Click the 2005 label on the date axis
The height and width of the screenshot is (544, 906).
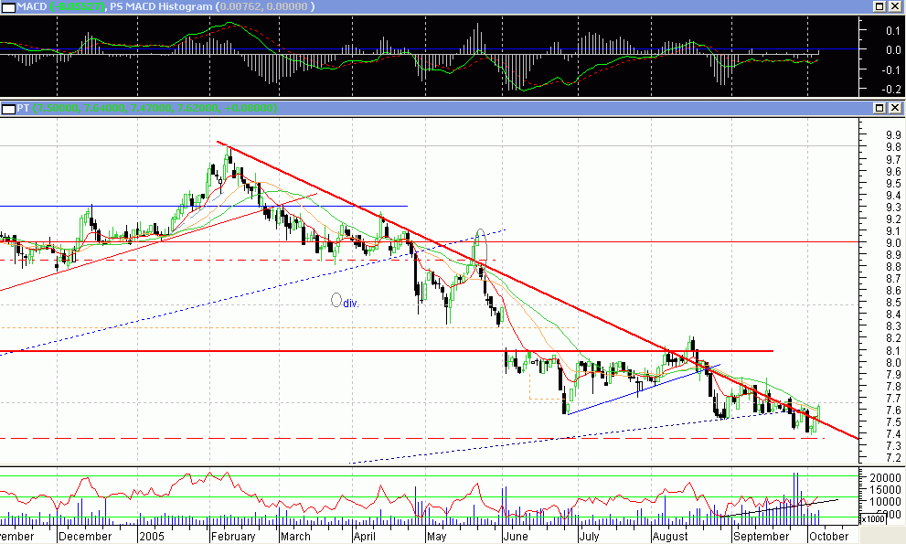[x=152, y=537]
